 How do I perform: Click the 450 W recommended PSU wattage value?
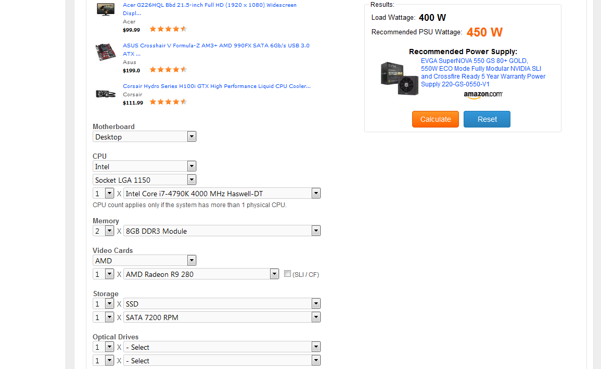[484, 32]
